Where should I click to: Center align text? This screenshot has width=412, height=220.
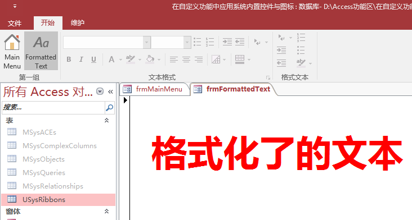point(186,59)
